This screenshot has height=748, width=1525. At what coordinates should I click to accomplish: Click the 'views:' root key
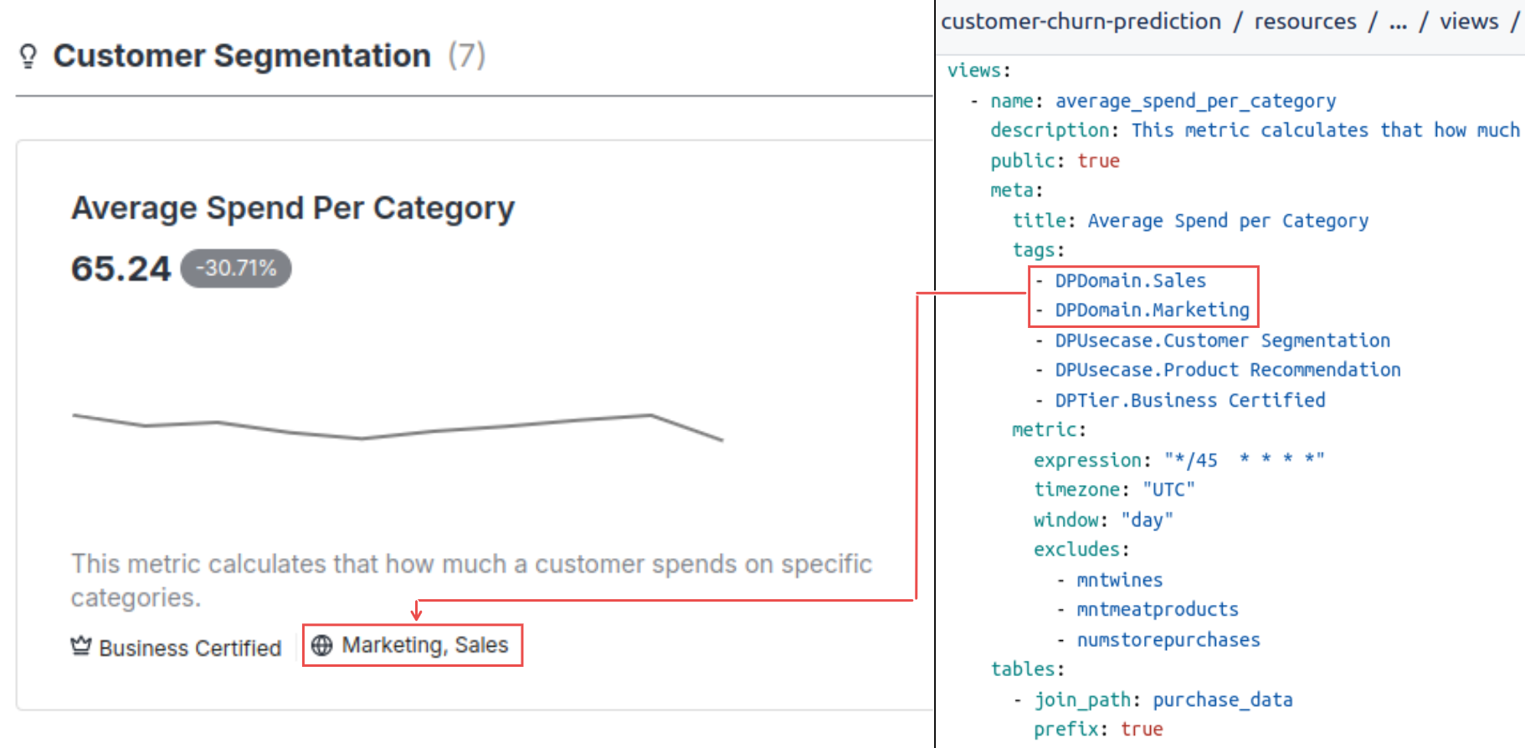[978, 70]
